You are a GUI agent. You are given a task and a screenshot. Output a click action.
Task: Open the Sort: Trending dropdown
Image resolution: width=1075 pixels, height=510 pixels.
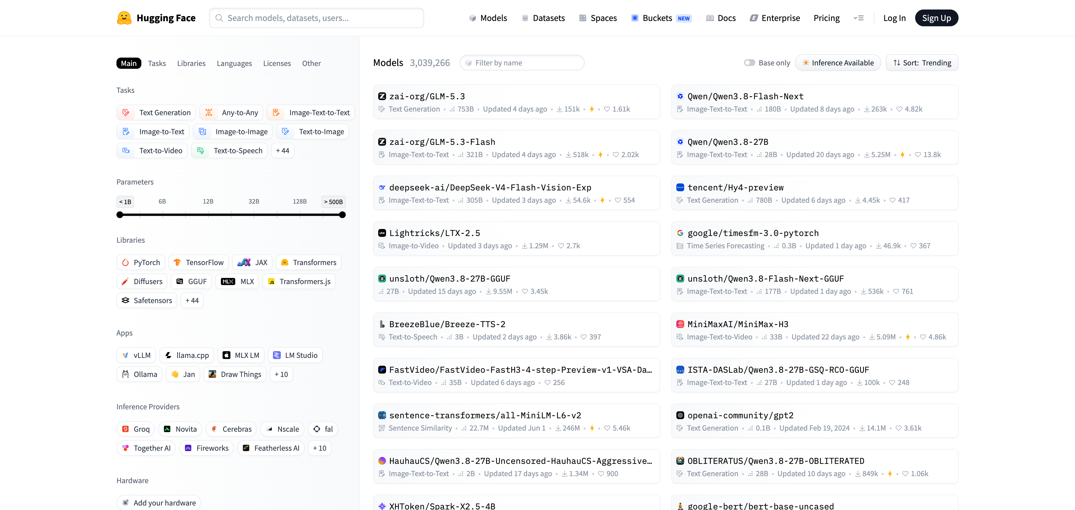click(922, 63)
